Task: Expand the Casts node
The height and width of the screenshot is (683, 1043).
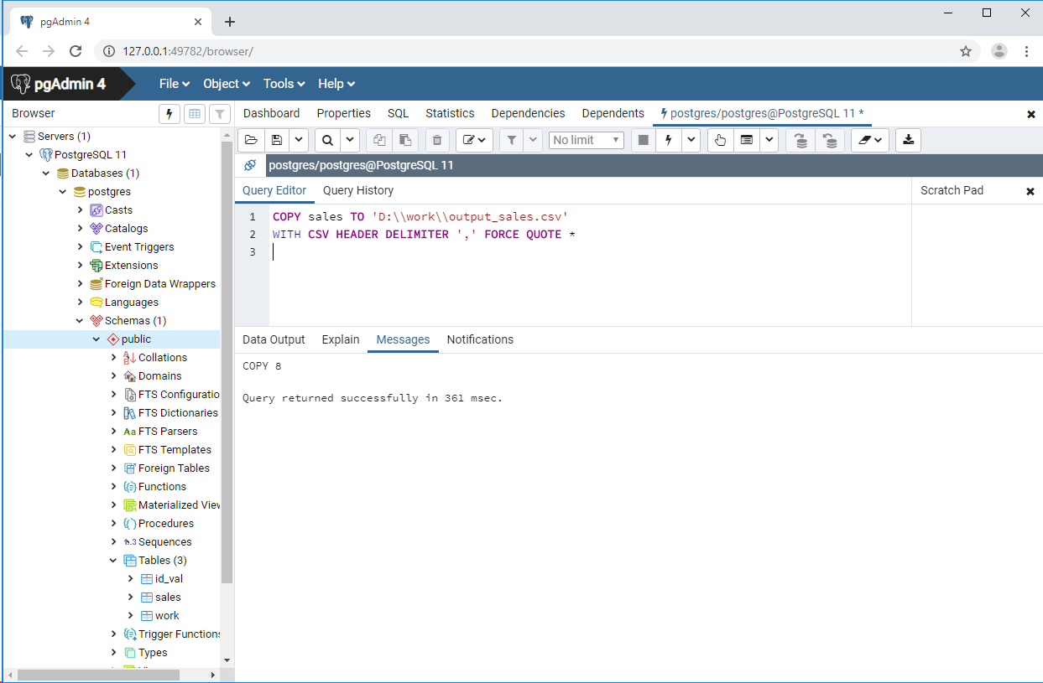Action: pyautogui.click(x=81, y=210)
